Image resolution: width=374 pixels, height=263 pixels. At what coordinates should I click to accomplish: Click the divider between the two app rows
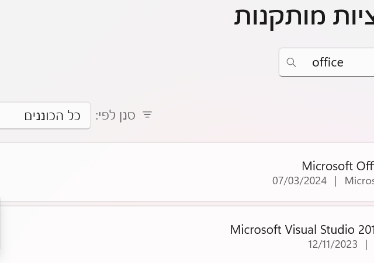(187, 204)
